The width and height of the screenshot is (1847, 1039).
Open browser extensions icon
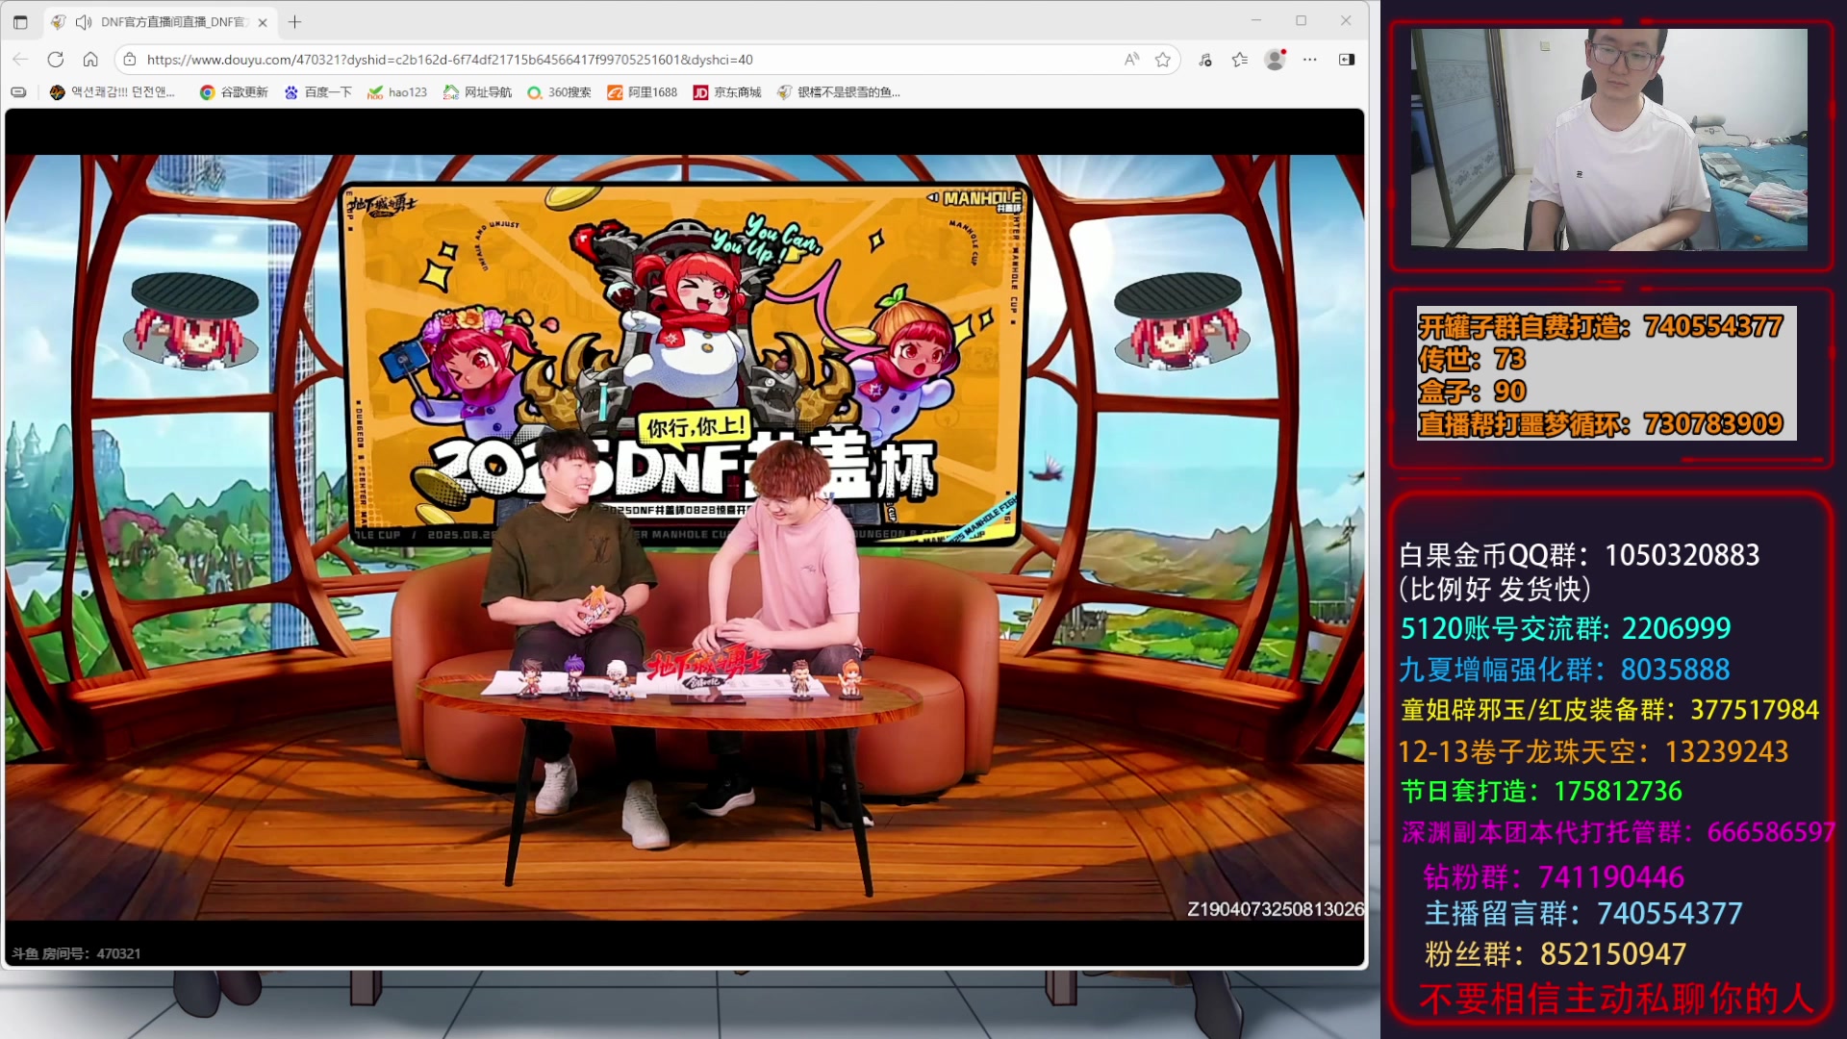(x=1205, y=60)
